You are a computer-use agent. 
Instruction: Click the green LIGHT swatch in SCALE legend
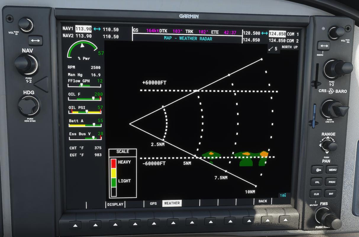tap(113, 182)
